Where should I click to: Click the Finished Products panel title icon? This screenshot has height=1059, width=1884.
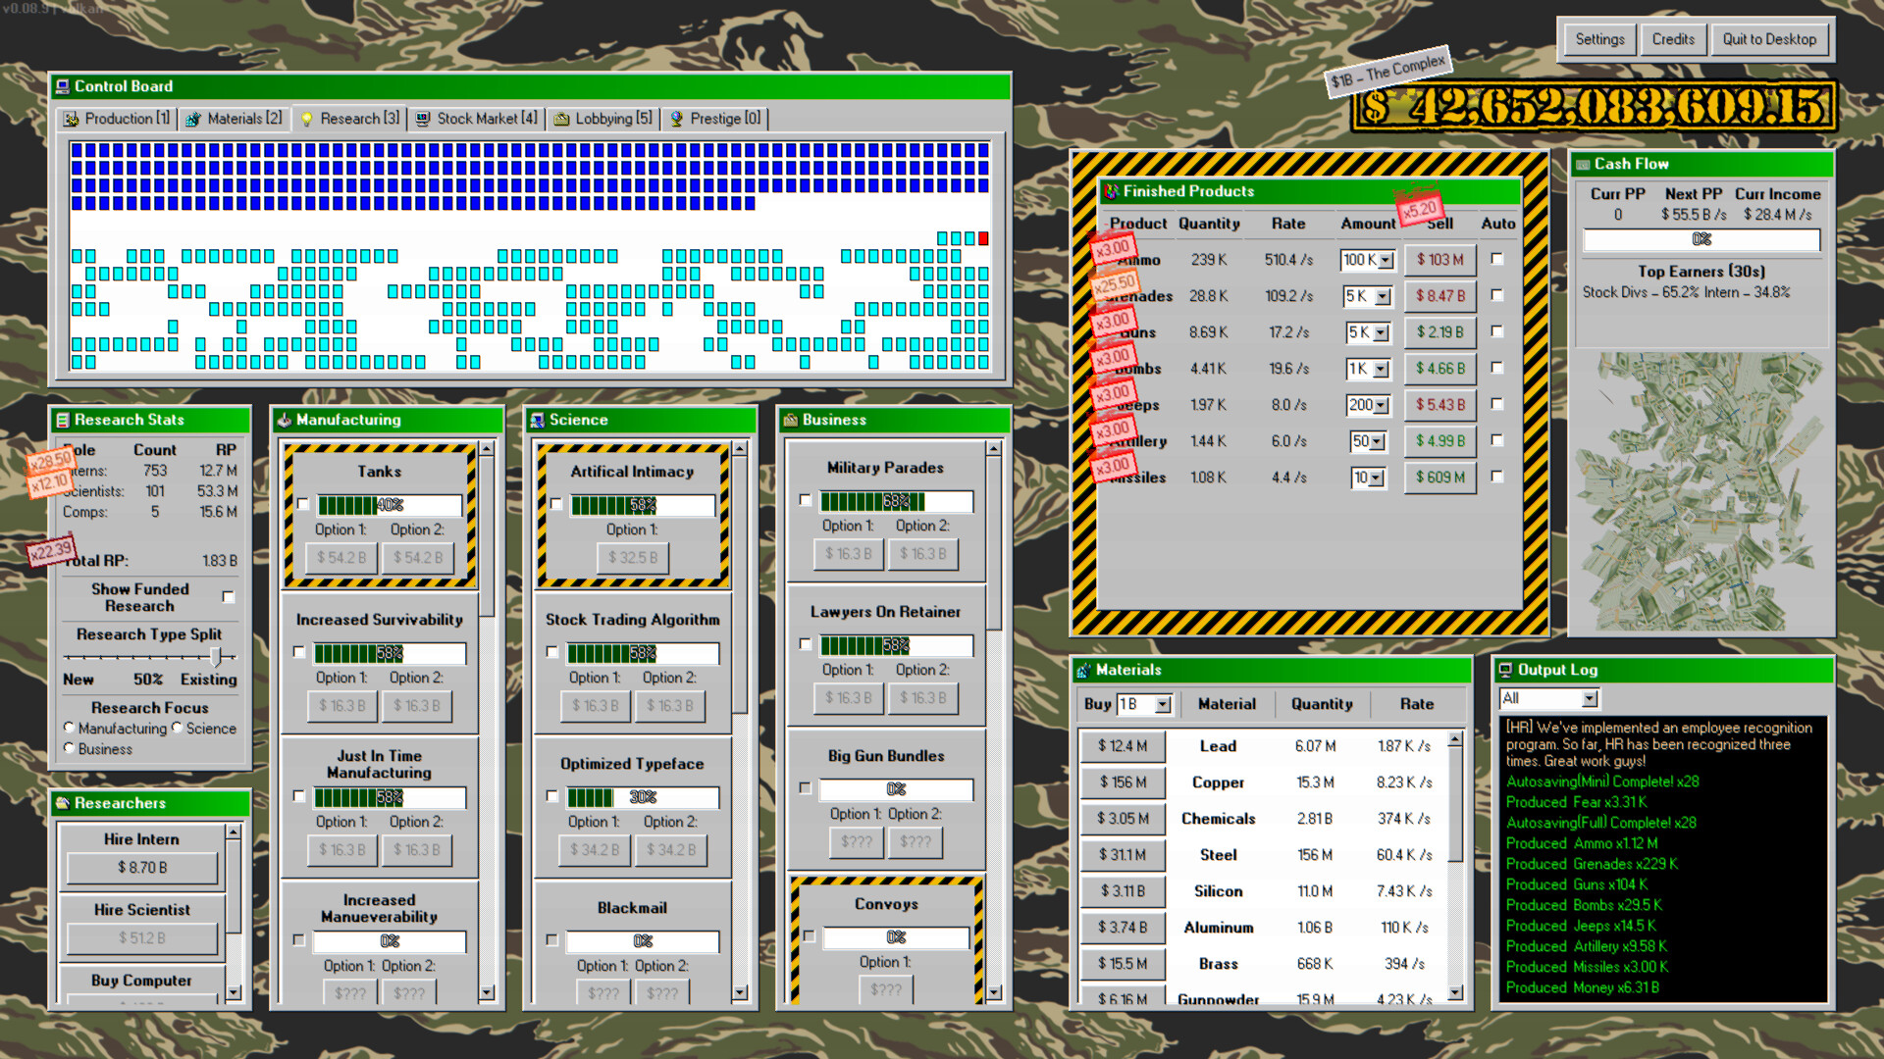click(1111, 191)
